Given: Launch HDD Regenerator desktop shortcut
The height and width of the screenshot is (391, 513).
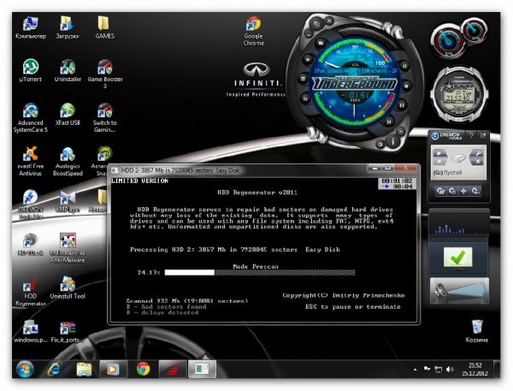Looking at the screenshot, I should pos(31,292).
